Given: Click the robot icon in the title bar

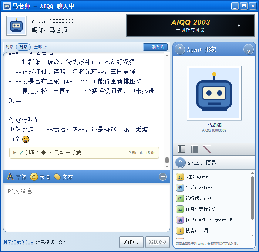Looking at the screenshot, I should coord(7,6).
